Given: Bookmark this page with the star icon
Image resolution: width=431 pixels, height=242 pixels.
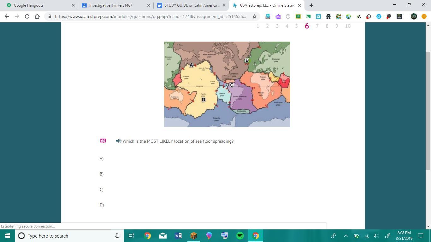Looking at the screenshot, I should coord(255,16).
